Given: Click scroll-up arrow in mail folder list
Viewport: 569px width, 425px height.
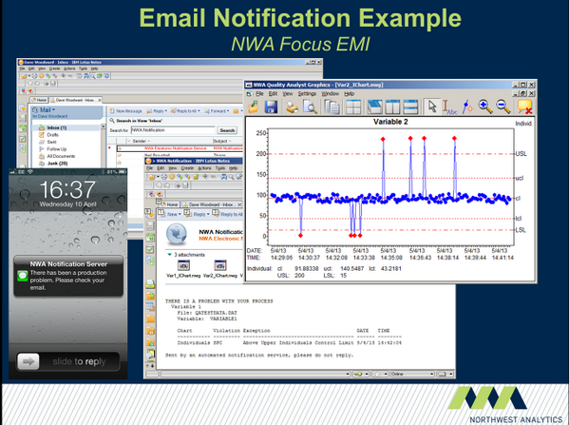Looking at the screenshot, I should [104, 126].
